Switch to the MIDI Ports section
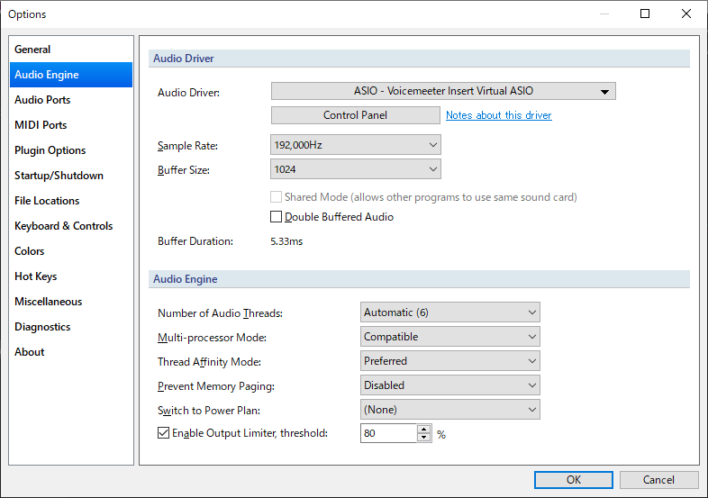 pos(41,125)
